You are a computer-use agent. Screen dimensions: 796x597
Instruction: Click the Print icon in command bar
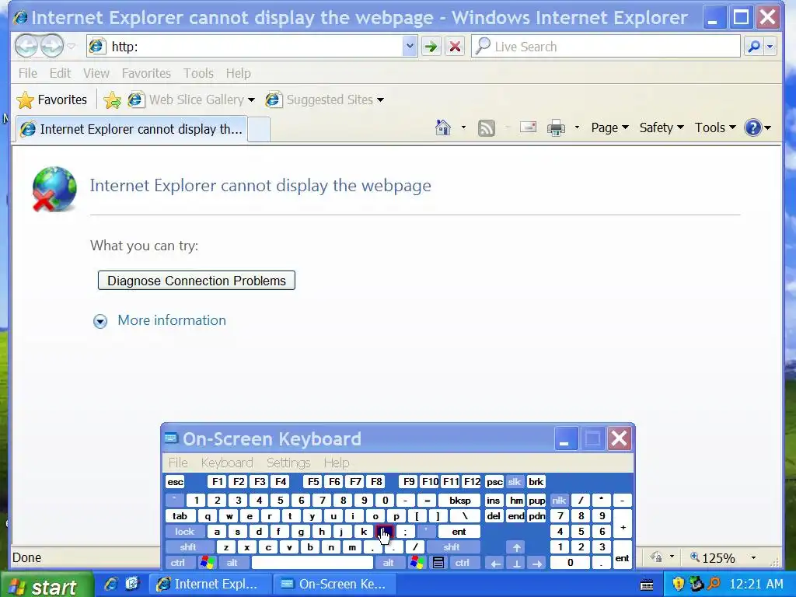pos(557,127)
